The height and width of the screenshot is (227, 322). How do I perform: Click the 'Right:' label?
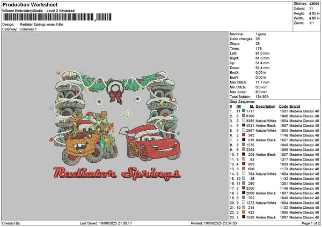(x=235, y=58)
